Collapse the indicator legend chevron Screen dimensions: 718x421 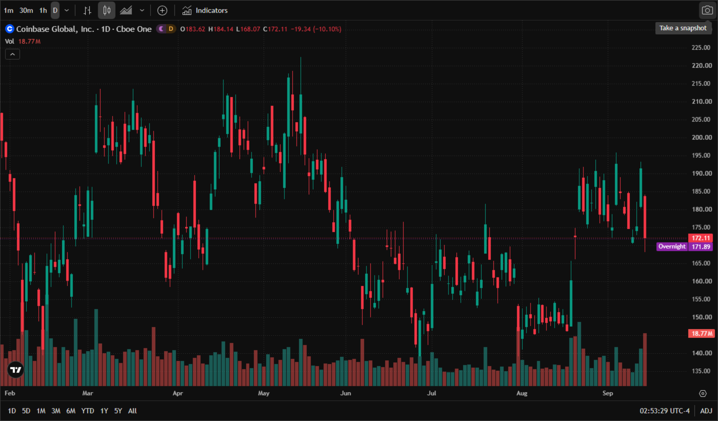(x=13, y=54)
